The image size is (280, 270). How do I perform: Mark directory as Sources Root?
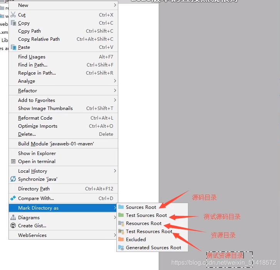pyautogui.click(x=152, y=207)
